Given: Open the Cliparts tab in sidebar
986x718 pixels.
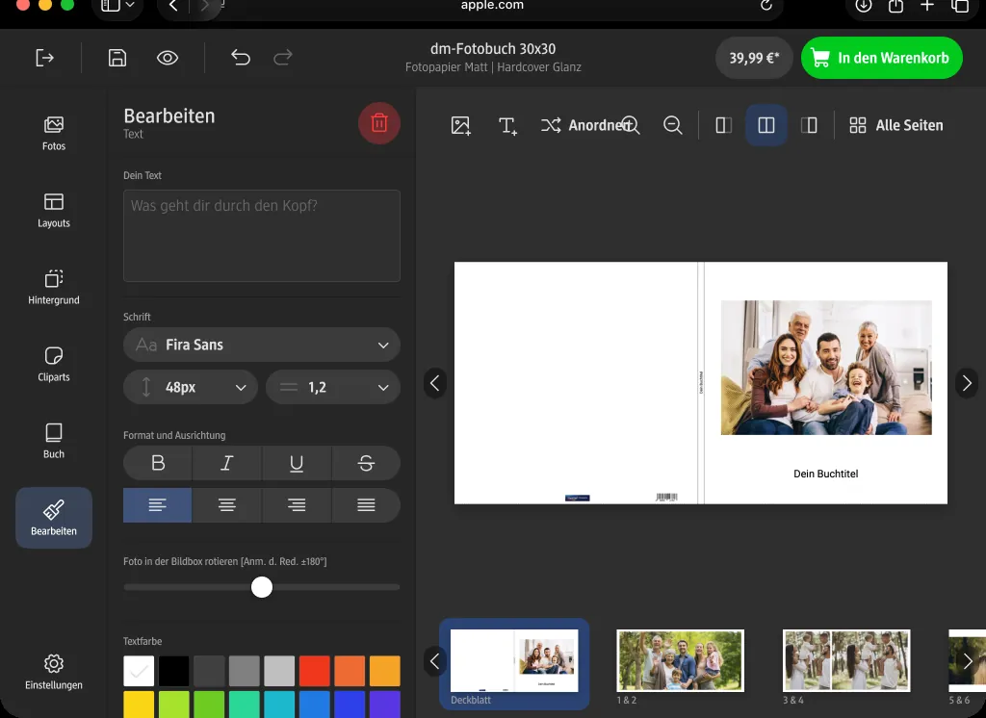Looking at the screenshot, I should 54,365.
